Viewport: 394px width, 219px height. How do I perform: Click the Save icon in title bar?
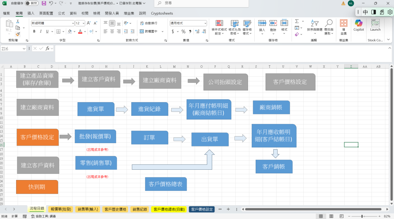pyautogui.click(x=44, y=3)
